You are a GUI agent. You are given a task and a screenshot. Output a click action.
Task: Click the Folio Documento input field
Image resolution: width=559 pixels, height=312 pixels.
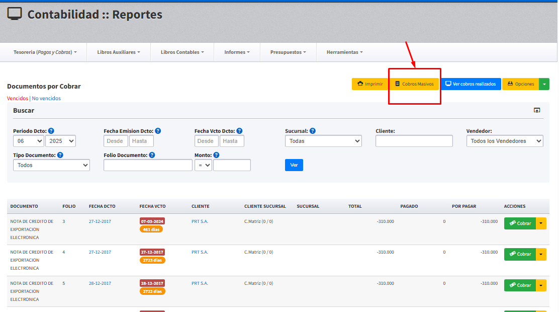148,165
